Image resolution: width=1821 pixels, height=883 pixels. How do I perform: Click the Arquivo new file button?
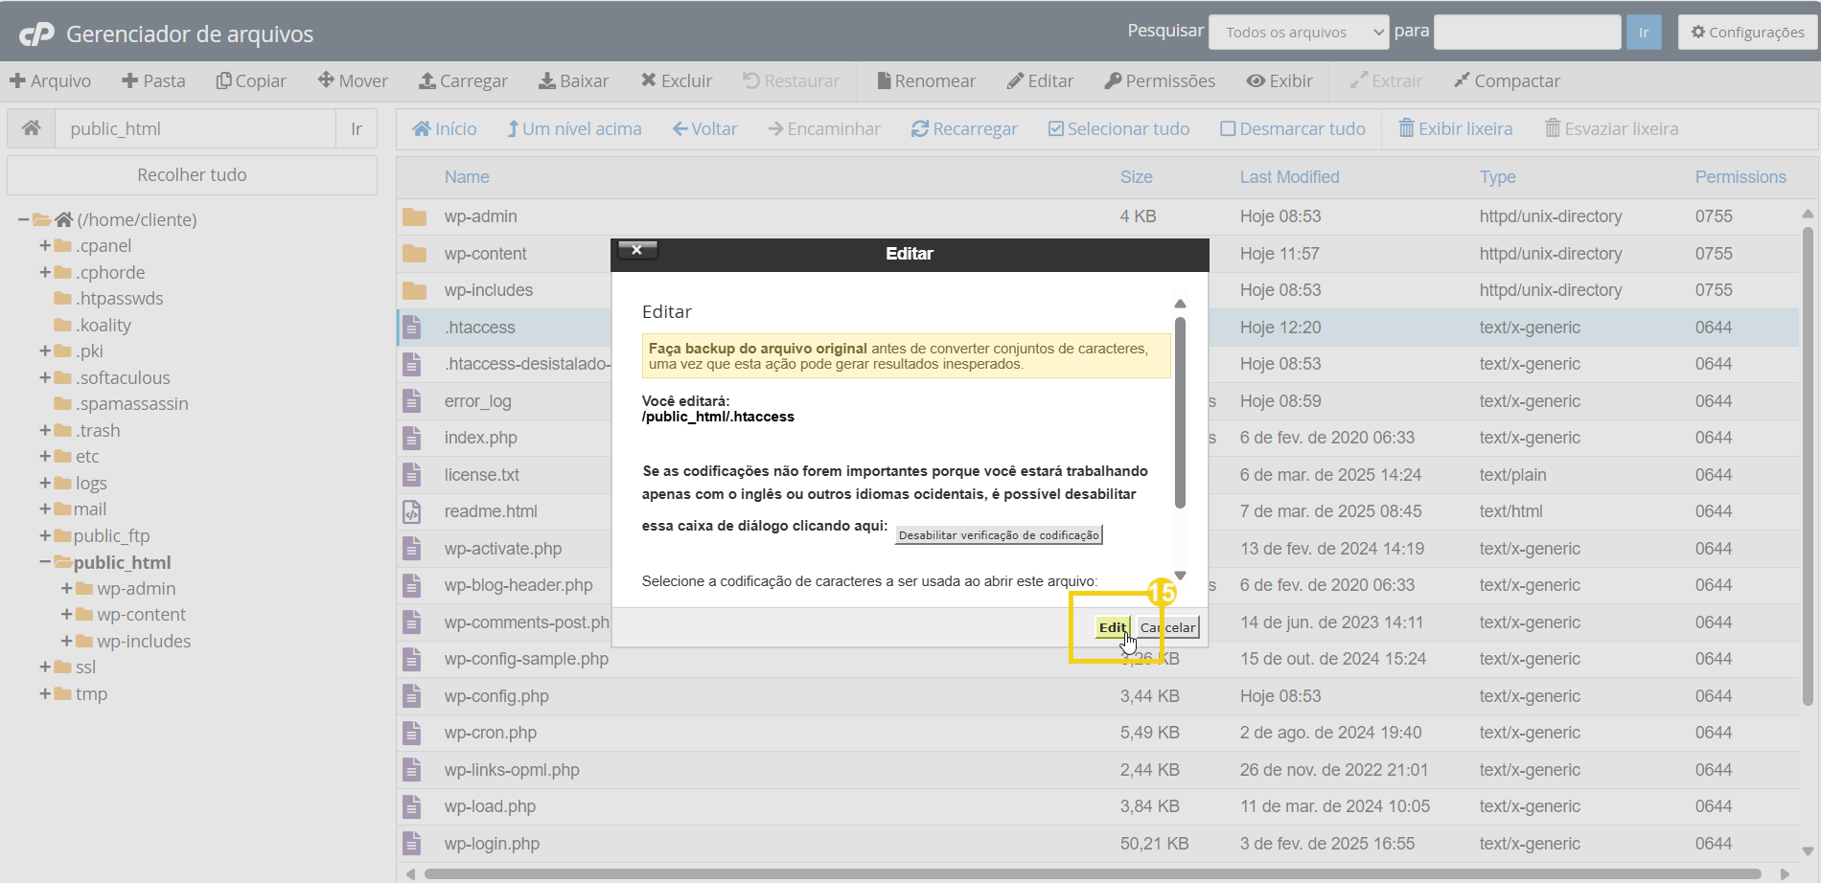point(50,81)
